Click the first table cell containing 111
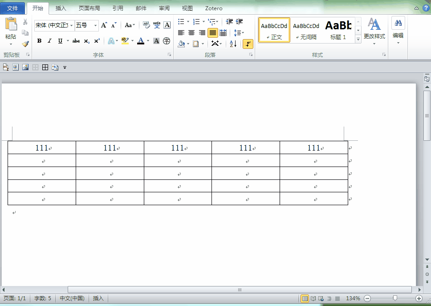 point(42,148)
